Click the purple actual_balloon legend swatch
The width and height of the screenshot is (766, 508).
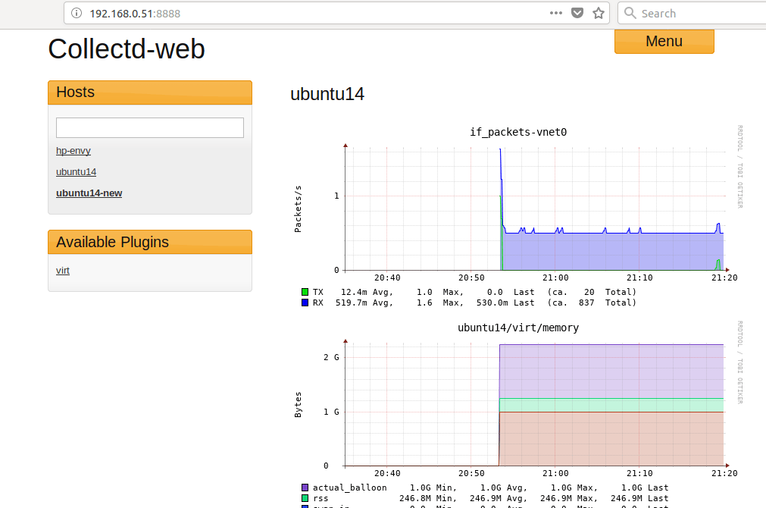[x=305, y=488]
